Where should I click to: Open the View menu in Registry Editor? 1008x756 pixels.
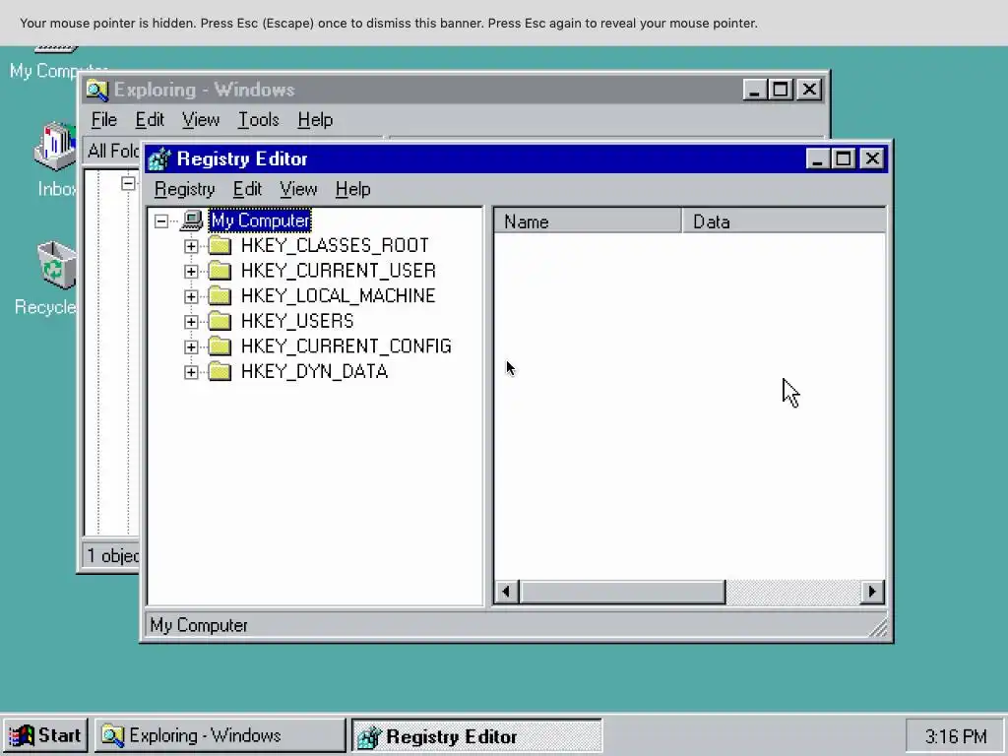[298, 190]
